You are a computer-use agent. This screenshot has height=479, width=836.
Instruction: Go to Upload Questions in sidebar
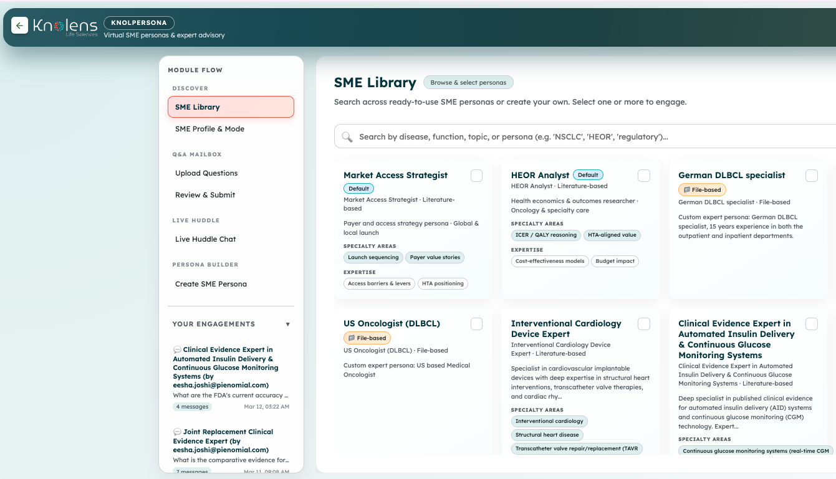coord(206,173)
